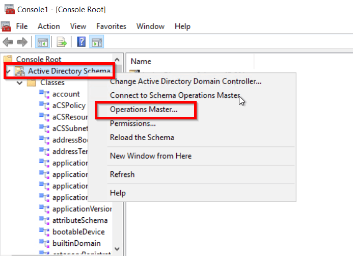Select the aCSSubnet class
353x256 pixels.
click(x=70, y=129)
